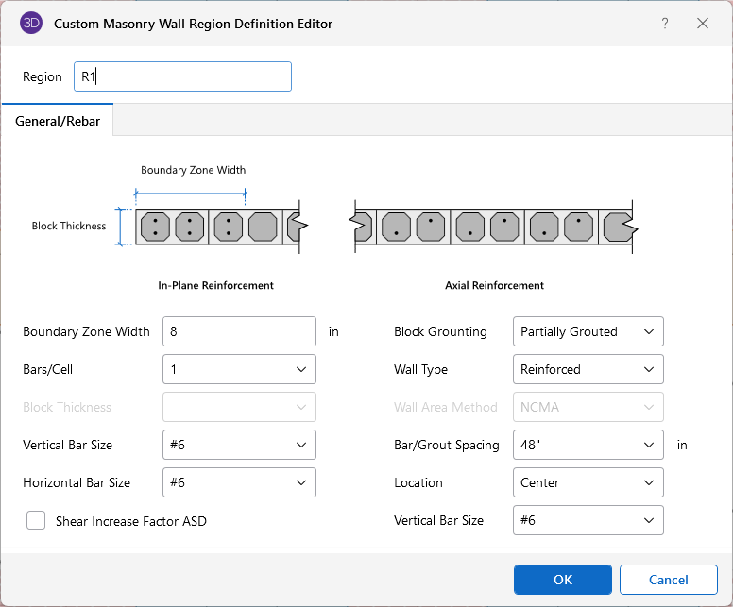Expand the Block Grouting dropdown
Image resolution: width=733 pixels, height=607 pixels.
[x=588, y=331]
